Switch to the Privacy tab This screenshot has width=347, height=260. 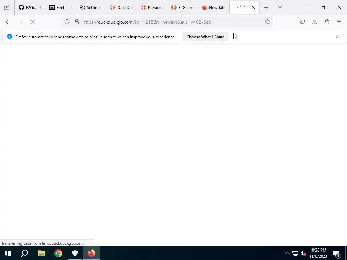click(x=152, y=7)
